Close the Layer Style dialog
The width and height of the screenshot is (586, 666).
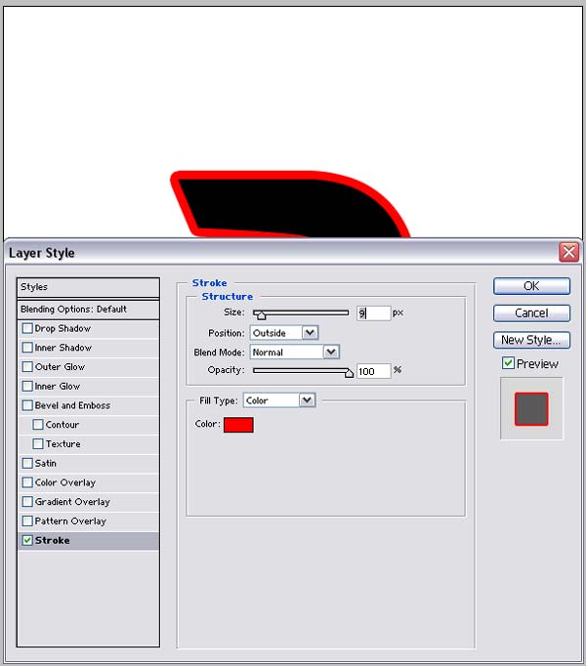click(x=569, y=252)
